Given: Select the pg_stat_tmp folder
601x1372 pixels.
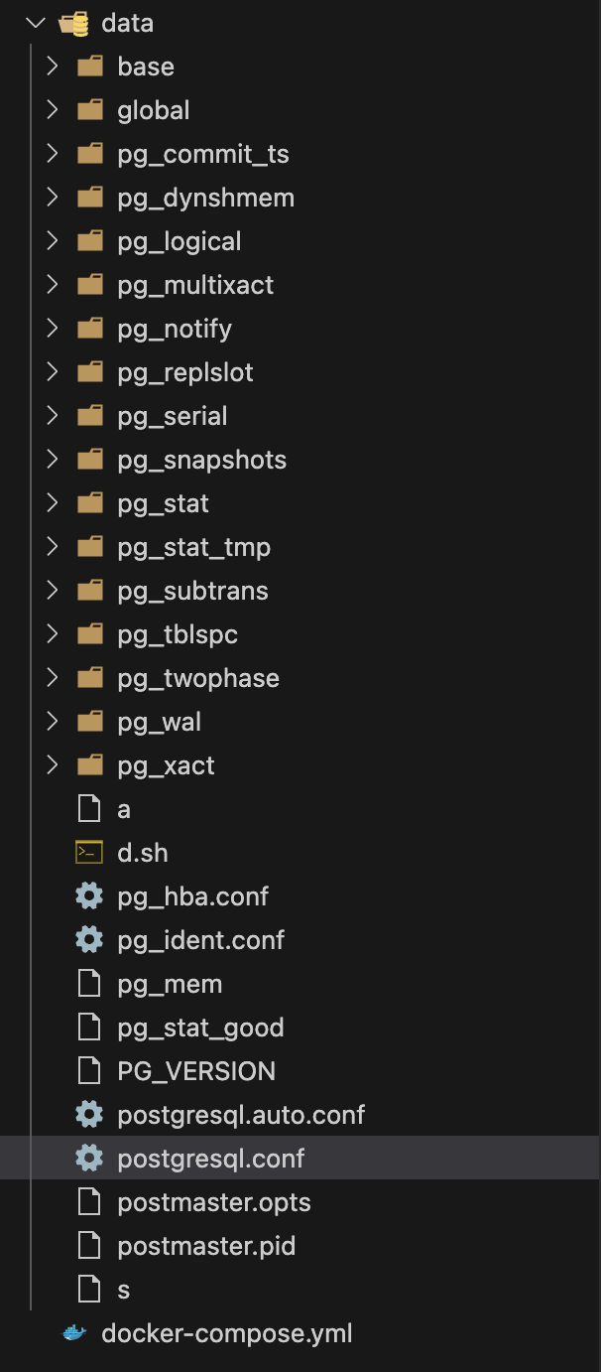Looking at the screenshot, I should coord(193,547).
